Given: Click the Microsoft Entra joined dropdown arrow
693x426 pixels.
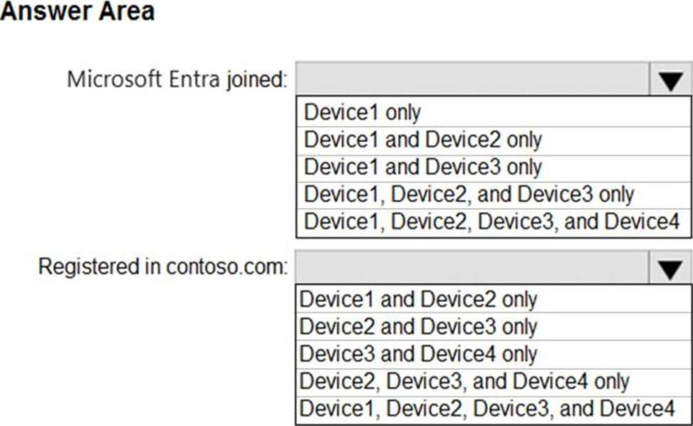Looking at the screenshot, I should click(x=670, y=79).
